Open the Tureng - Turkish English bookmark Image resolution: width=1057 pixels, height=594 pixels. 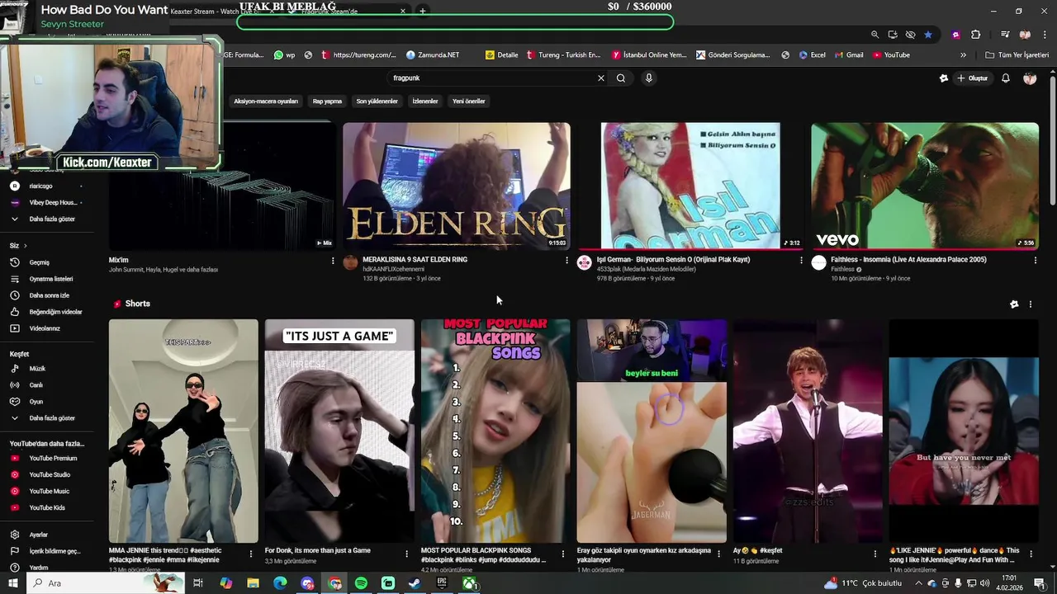563,55
